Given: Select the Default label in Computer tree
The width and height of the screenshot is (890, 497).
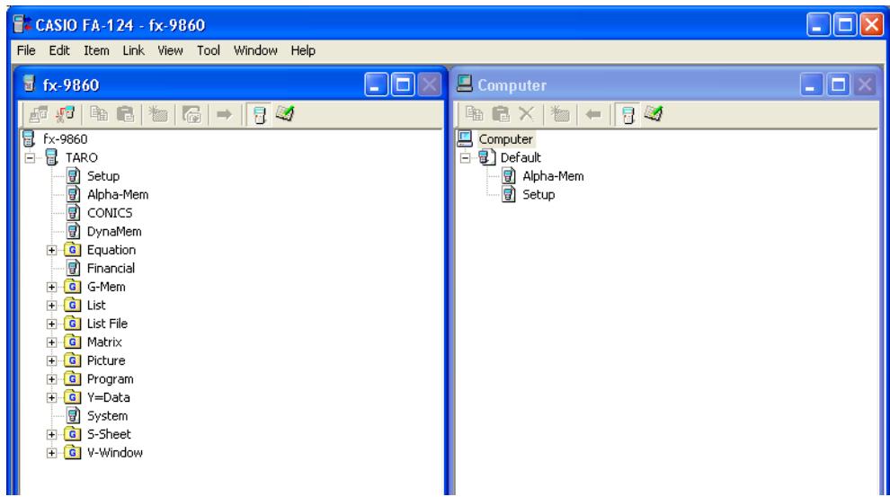Looking at the screenshot, I should pyautogui.click(x=521, y=157).
